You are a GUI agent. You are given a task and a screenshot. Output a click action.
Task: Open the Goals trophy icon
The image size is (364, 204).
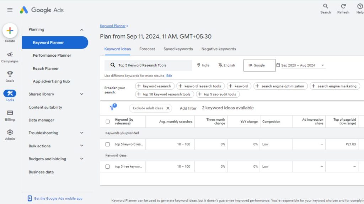(10, 74)
